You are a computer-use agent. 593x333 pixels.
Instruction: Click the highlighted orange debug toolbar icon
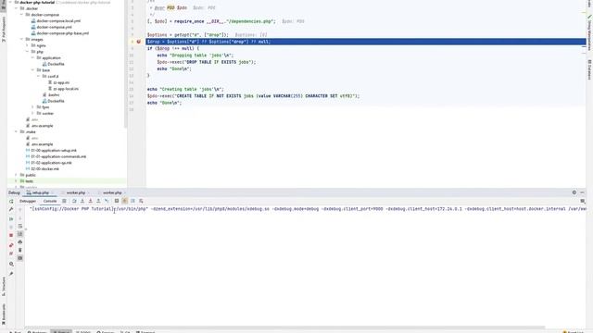125,202
